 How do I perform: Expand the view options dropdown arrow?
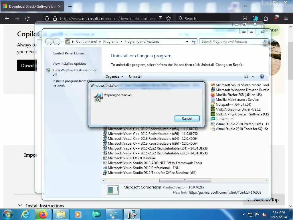tap(253, 76)
